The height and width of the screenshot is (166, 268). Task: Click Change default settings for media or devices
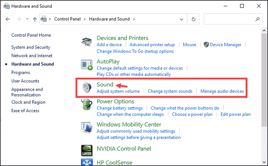pyautogui.click(x=140, y=68)
